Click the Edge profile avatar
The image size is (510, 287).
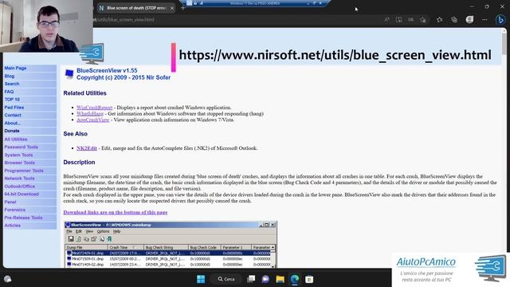[469, 20]
